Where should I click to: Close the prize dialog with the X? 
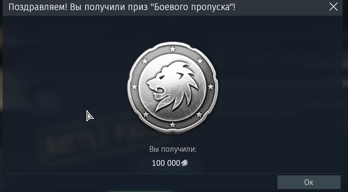tap(334, 7)
